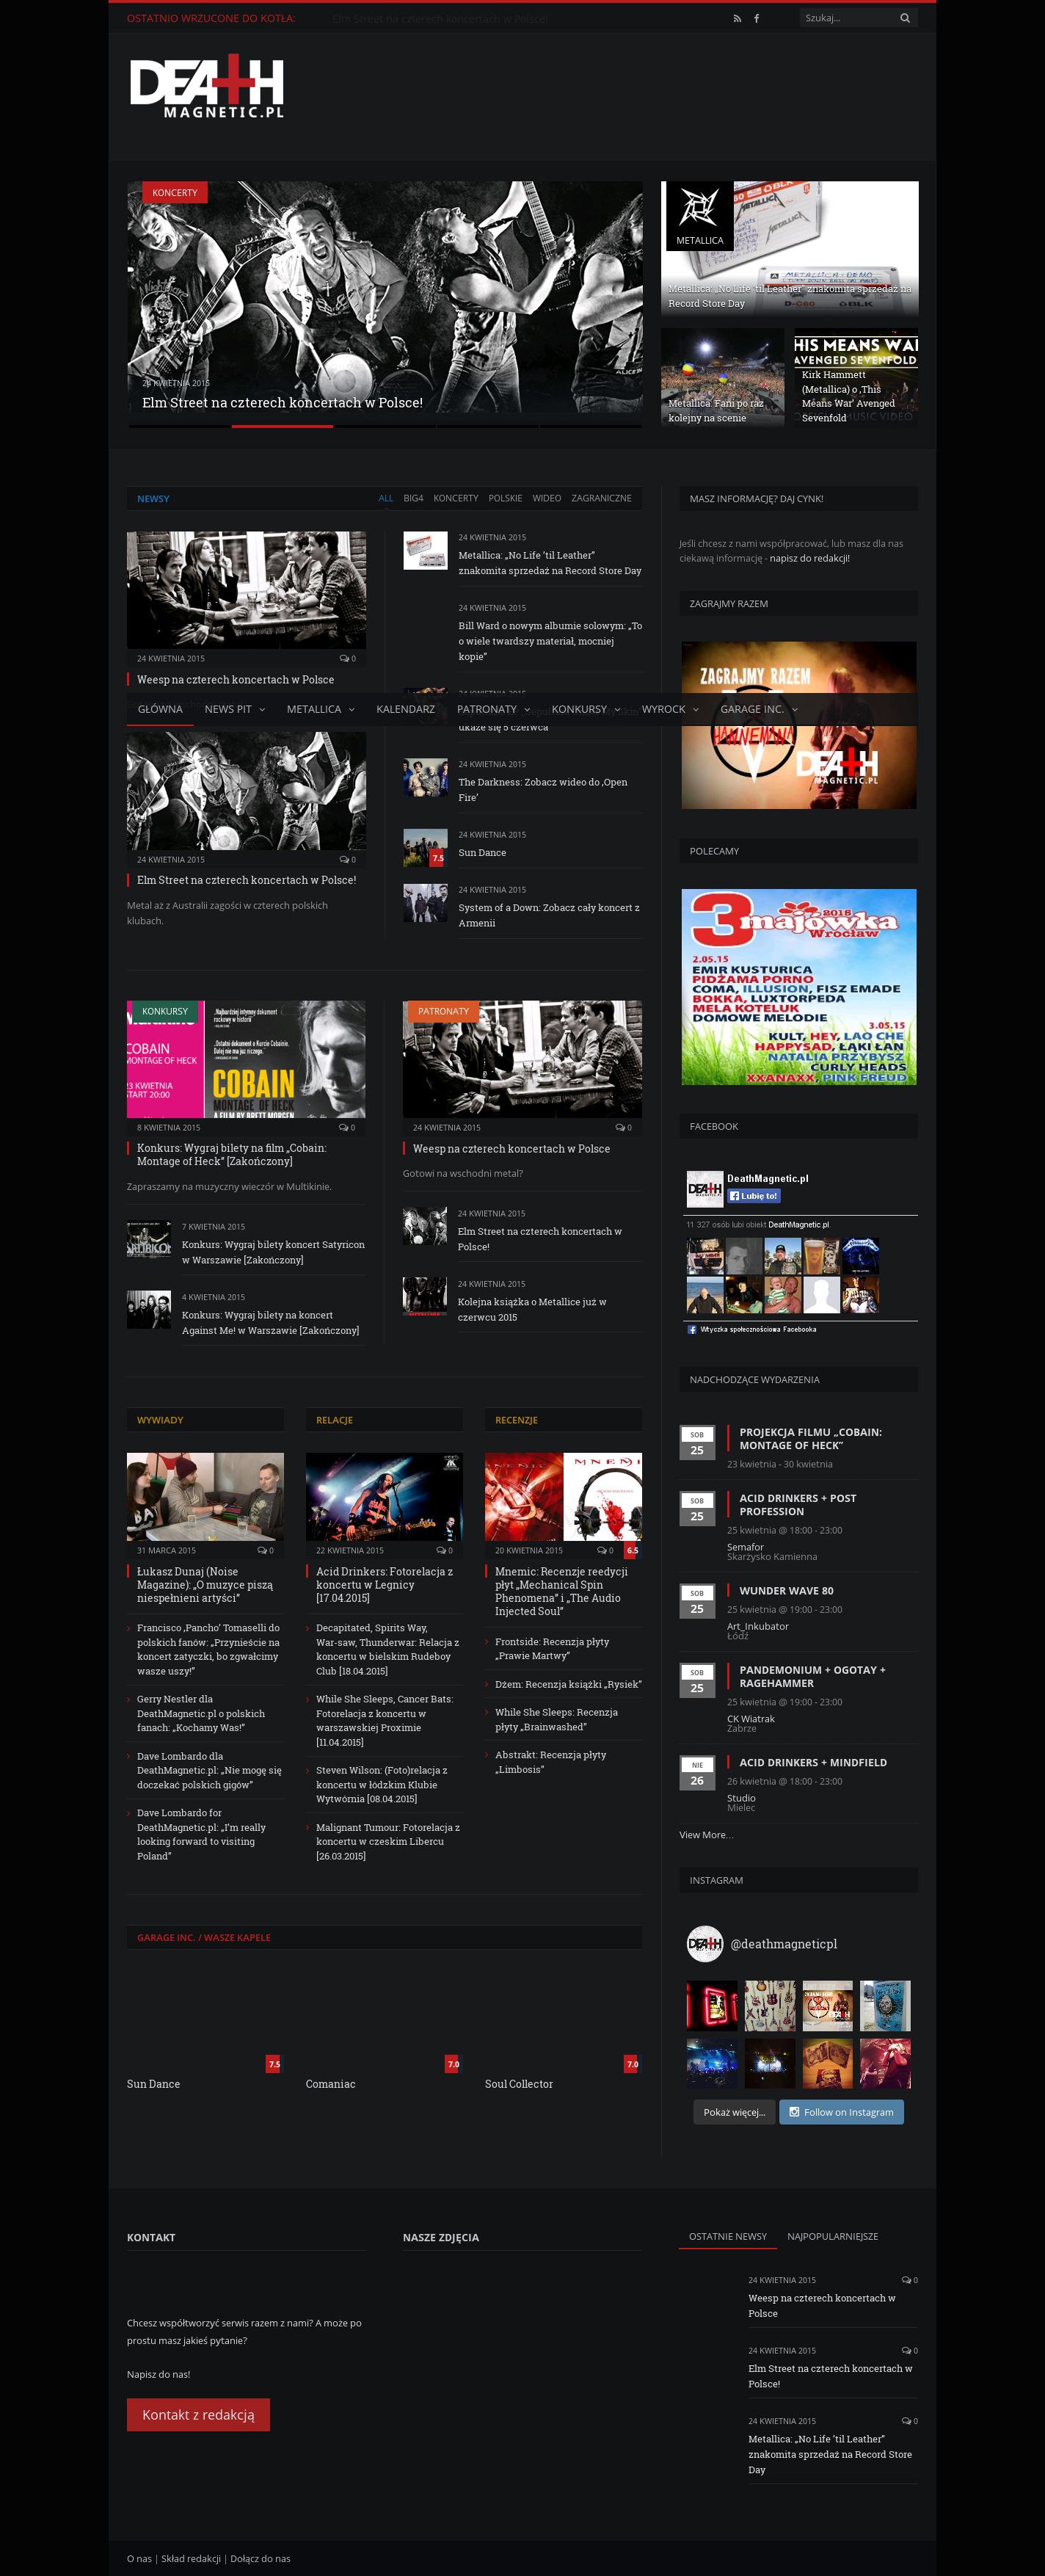The width and height of the screenshot is (1045, 2576).
Task: Click the 'Kontakt z redakcją' button
Action: click(x=198, y=2414)
